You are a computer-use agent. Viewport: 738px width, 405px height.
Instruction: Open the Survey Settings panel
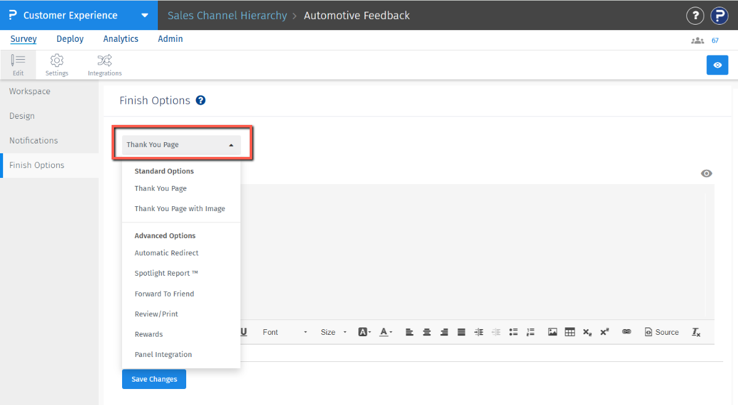point(57,64)
